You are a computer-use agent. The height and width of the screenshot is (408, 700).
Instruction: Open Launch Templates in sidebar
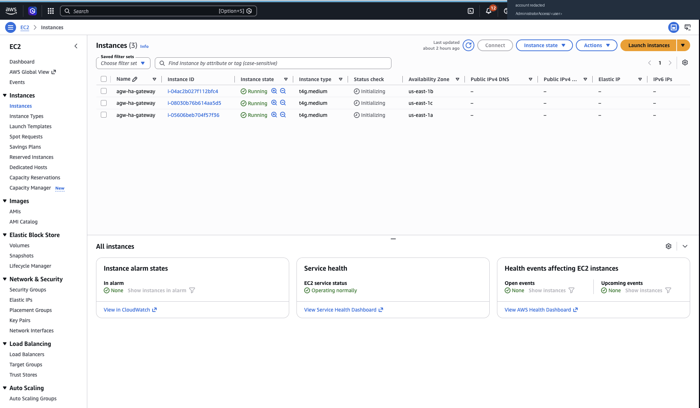(30, 126)
